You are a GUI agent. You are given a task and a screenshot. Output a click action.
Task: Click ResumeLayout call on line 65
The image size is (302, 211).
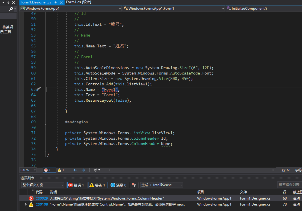pyautogui.click(x=99, y=100)
